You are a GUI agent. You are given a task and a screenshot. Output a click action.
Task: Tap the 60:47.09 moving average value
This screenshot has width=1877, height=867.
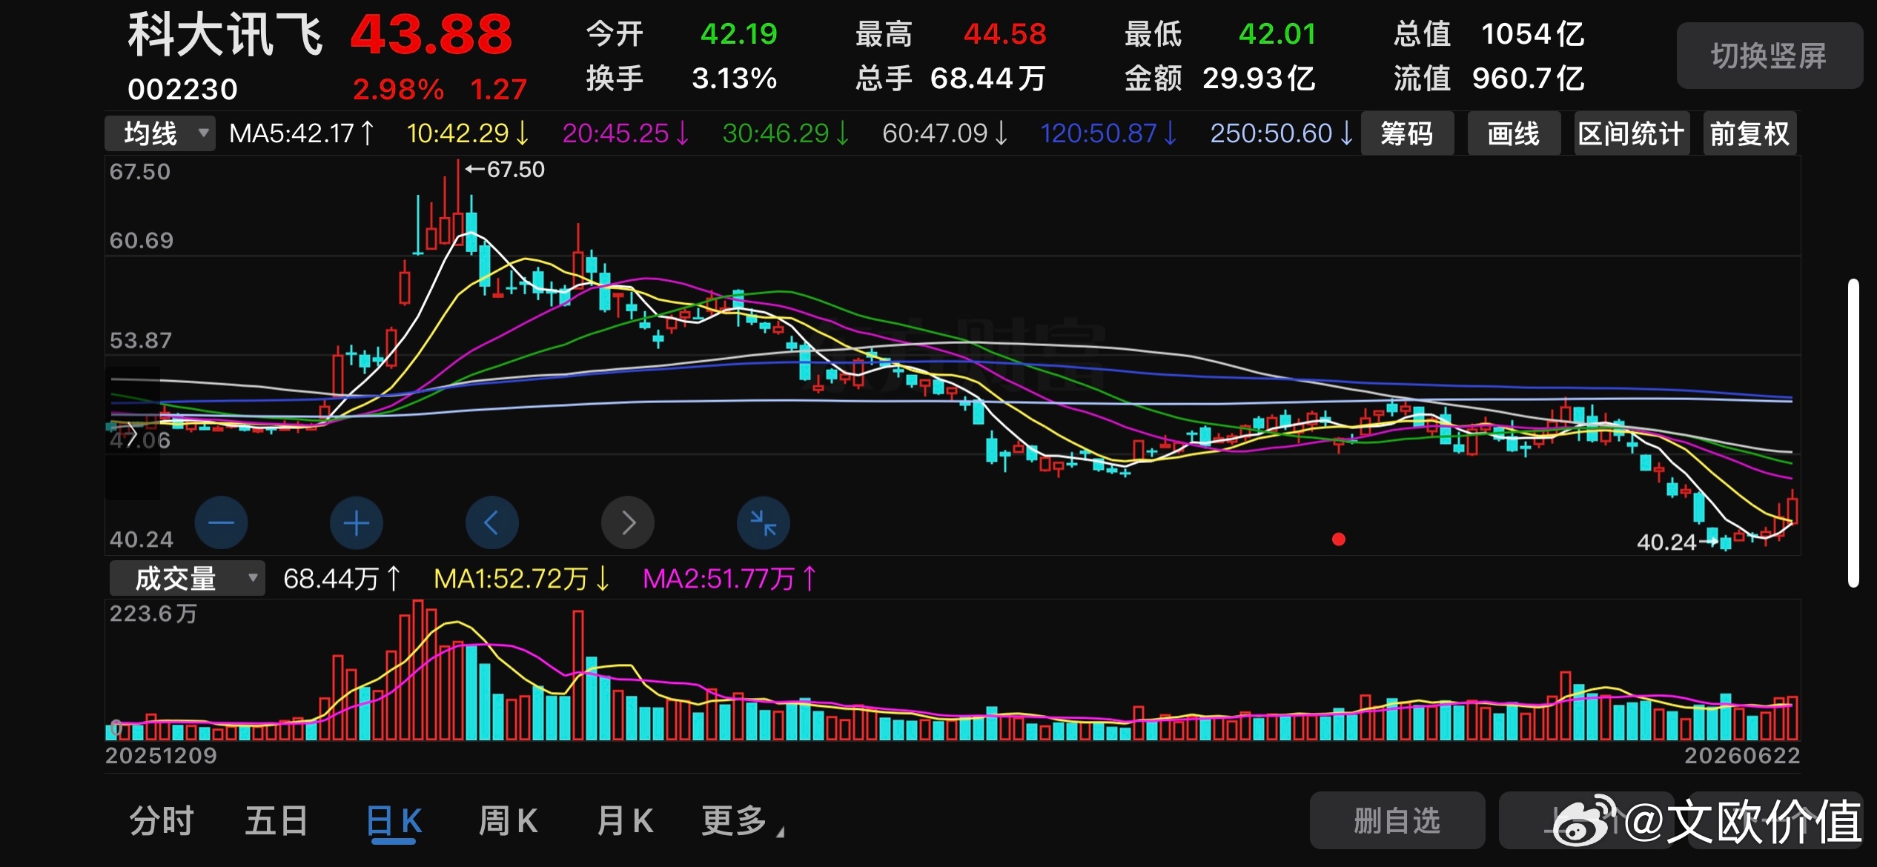pyautogui.click(x=945, y=133)
